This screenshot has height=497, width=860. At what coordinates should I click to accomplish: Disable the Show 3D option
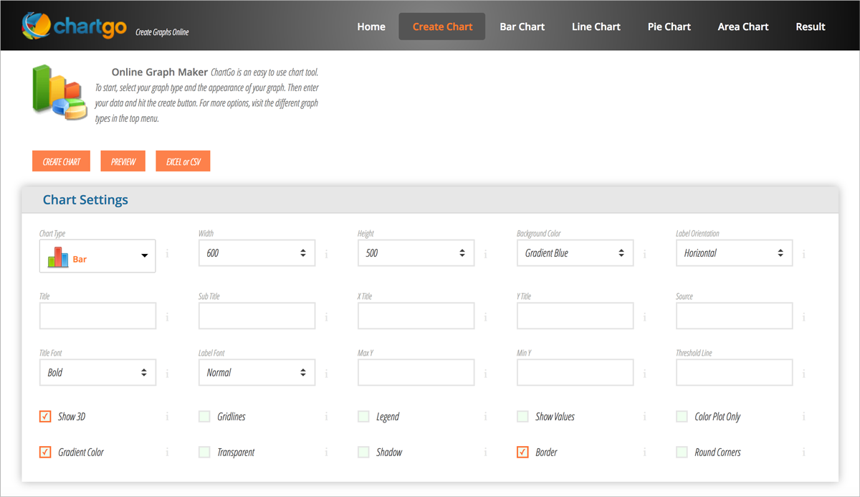(45, 416)
